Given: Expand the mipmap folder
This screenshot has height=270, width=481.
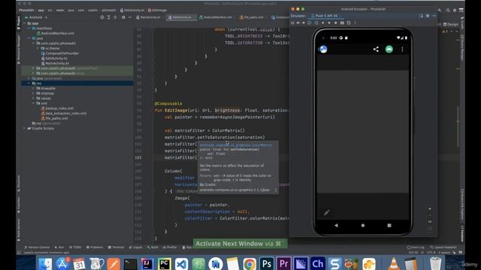Looking at the screenshot, I should (x=33, y=93).
